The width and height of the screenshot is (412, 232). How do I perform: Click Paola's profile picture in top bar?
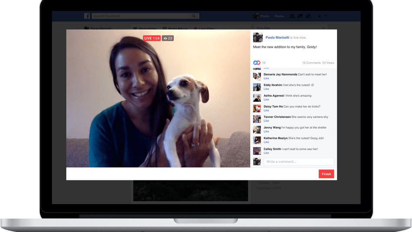(x=256, y=16)
